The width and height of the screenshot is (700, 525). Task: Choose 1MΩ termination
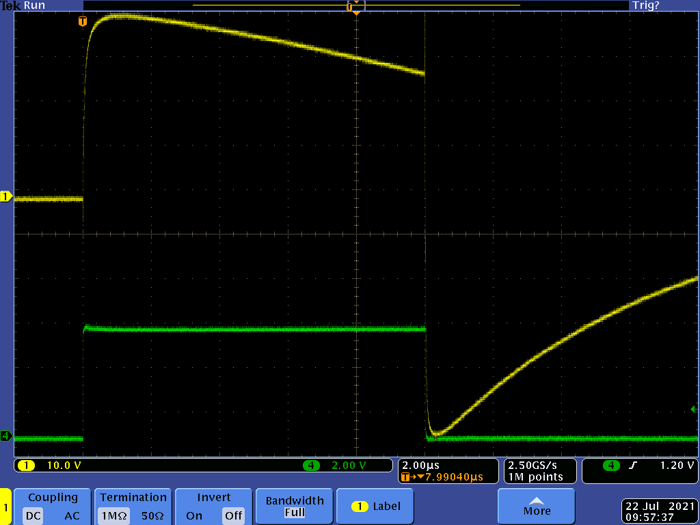[x=114, y=515]
